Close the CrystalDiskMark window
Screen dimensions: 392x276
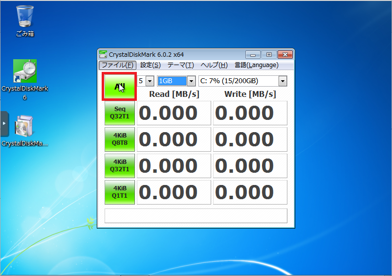click(285, 54)
